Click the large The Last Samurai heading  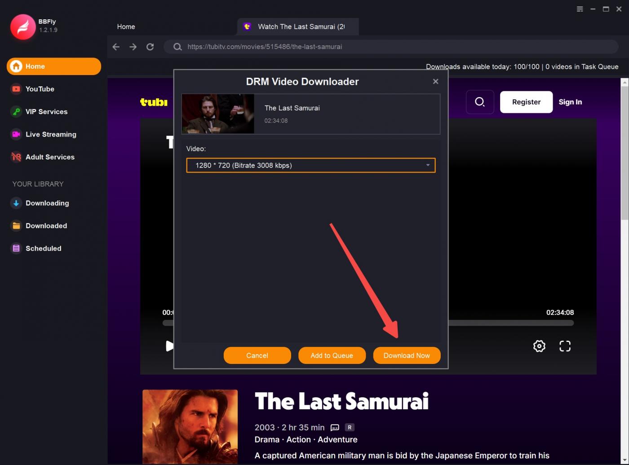click(x=341, y=401)
